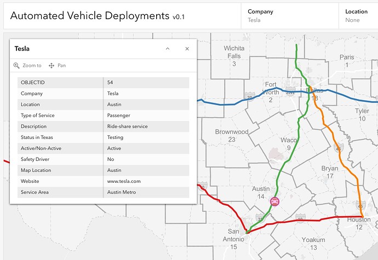Click the Safety Driver value No
The height and width of the screenshot is (260, 378).
pyautogui.click(x=111, y=159)
